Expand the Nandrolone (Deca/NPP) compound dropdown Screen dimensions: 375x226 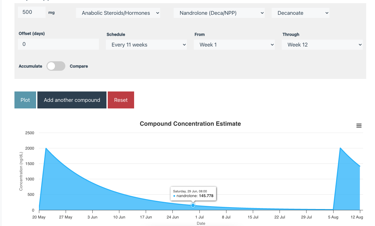(x=219, y=13)
